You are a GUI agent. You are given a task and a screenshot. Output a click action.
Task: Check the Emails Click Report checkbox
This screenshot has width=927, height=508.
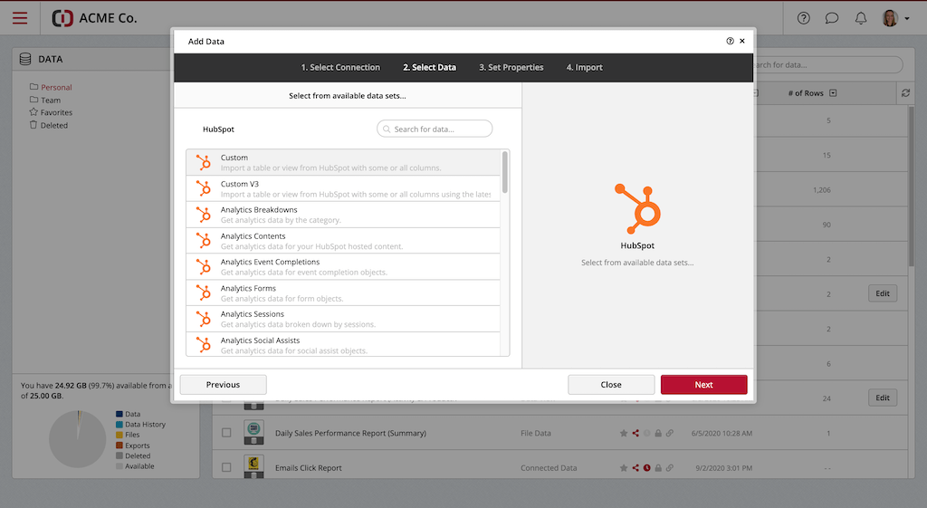[226, 467]
